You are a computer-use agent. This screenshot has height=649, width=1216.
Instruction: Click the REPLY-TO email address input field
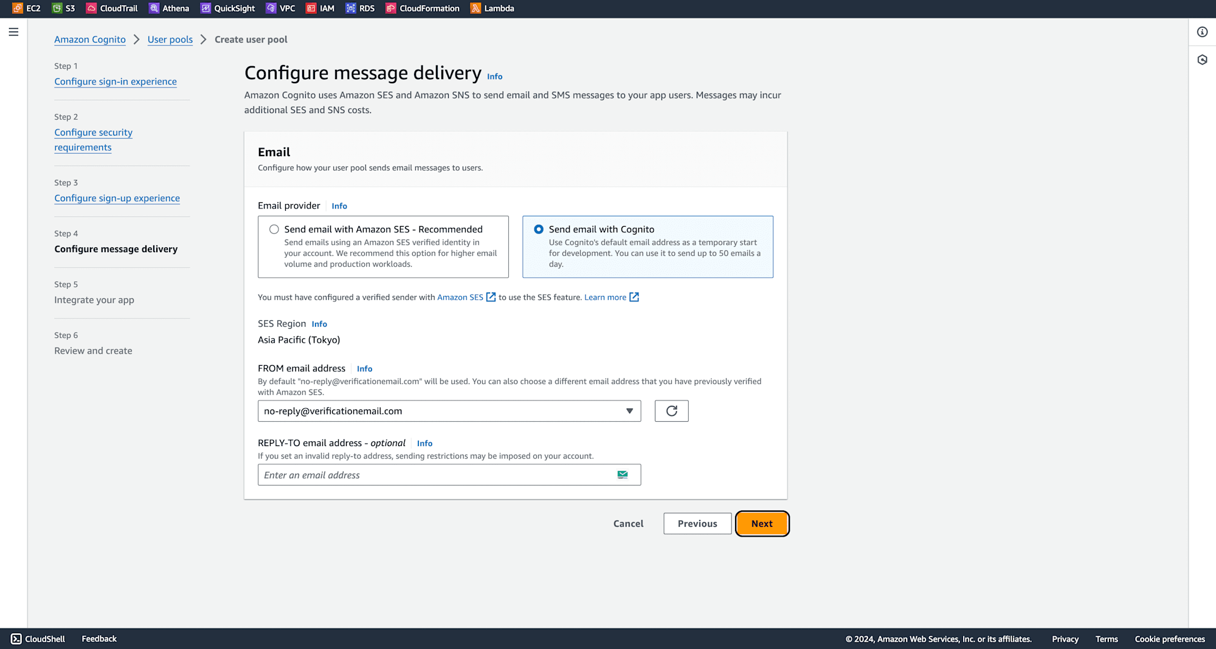(x=449, y=475)
